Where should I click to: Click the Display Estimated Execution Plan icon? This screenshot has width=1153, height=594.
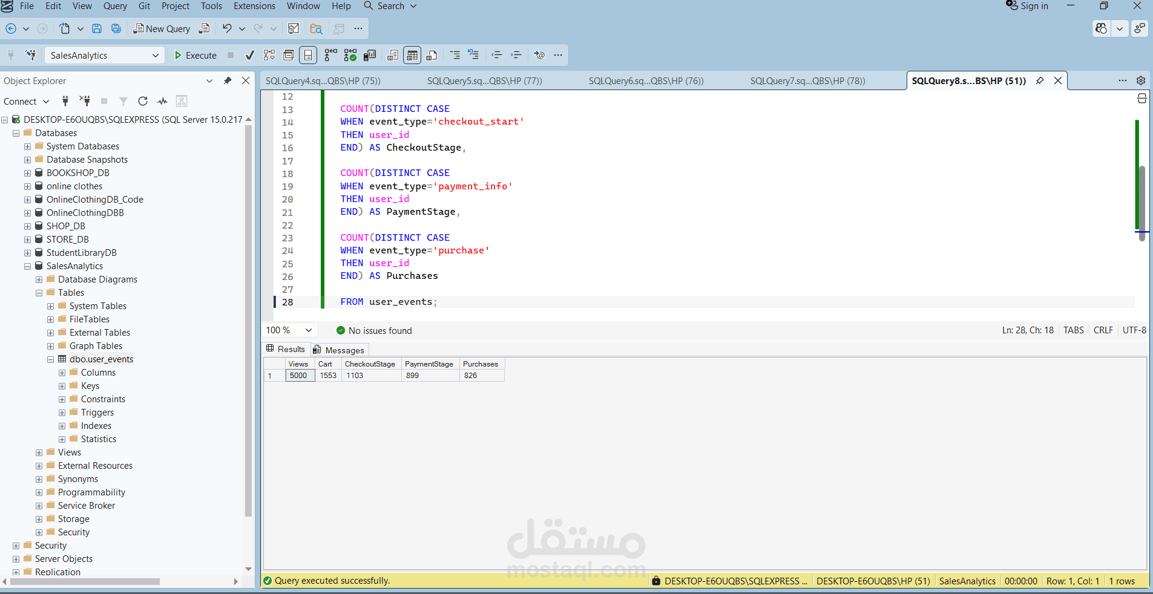pyautogui.click(x=269, y=55)
